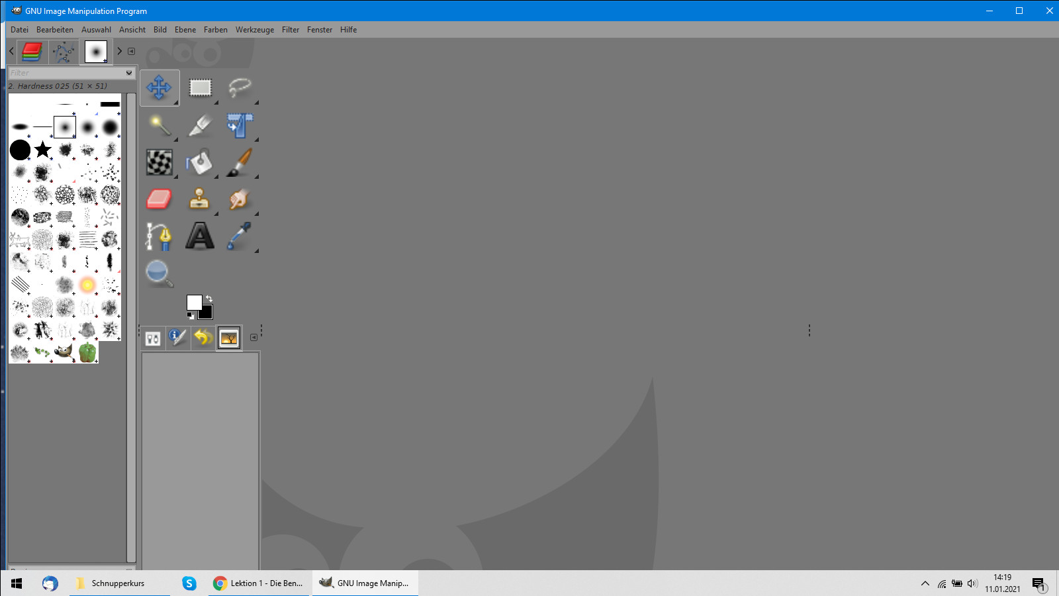Screen dimensions: 1059x596
Task: Select the Text tool letter A
Action: (200, 236)
